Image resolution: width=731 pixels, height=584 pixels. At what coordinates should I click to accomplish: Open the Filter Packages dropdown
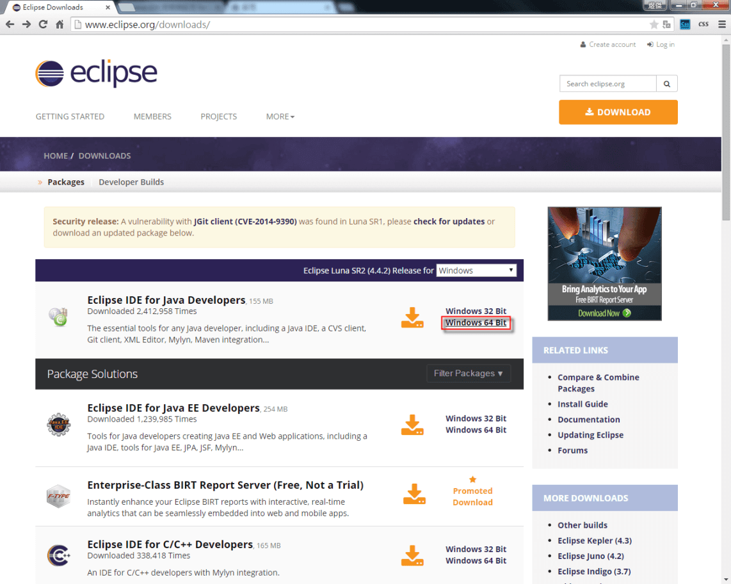(x=469, y=374)
